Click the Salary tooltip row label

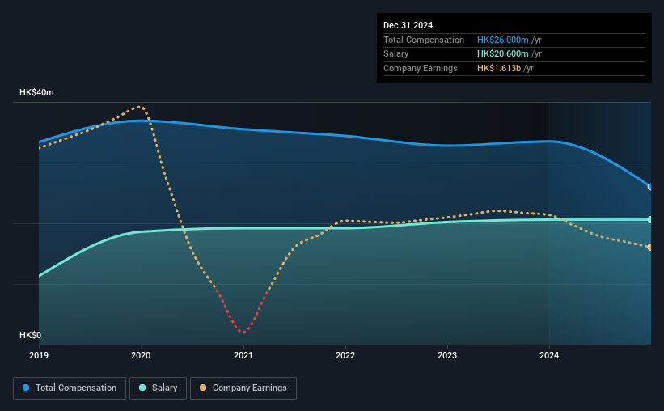(396, 54)
